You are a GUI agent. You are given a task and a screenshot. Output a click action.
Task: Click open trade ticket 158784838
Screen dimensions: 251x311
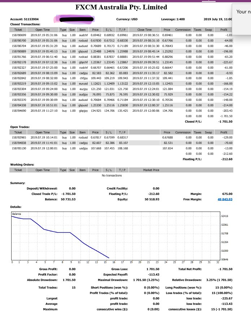point(19,143)
